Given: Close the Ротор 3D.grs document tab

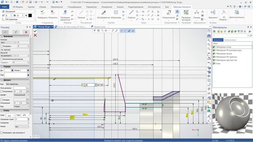Looking at the screenshot, I should [x=52, y=27].
